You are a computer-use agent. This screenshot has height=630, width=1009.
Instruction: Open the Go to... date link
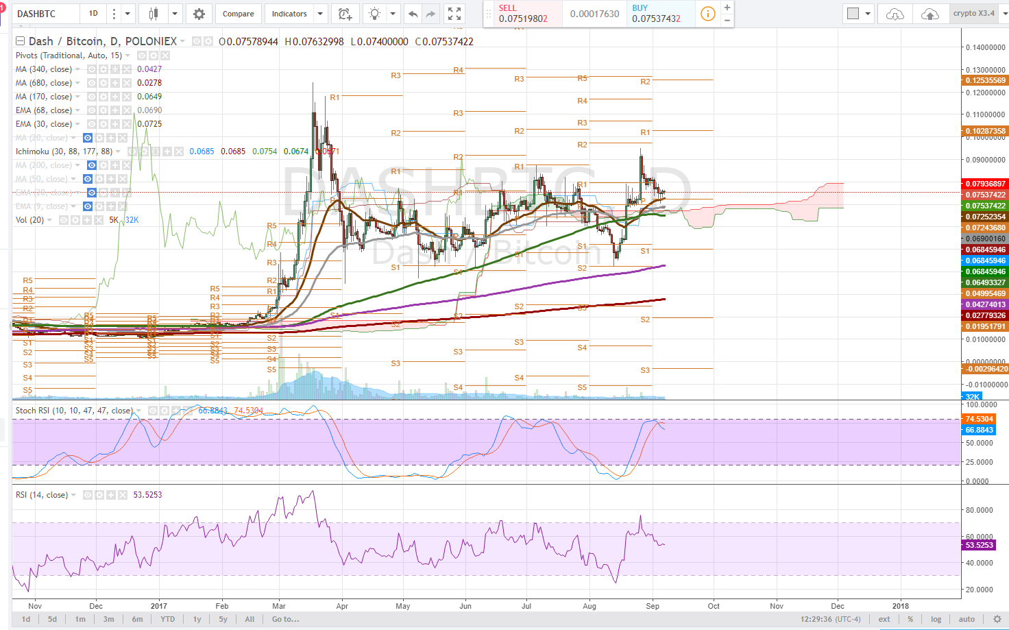click(285, 619)
